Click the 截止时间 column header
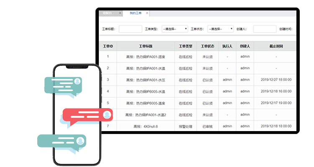 coord(276,46)
